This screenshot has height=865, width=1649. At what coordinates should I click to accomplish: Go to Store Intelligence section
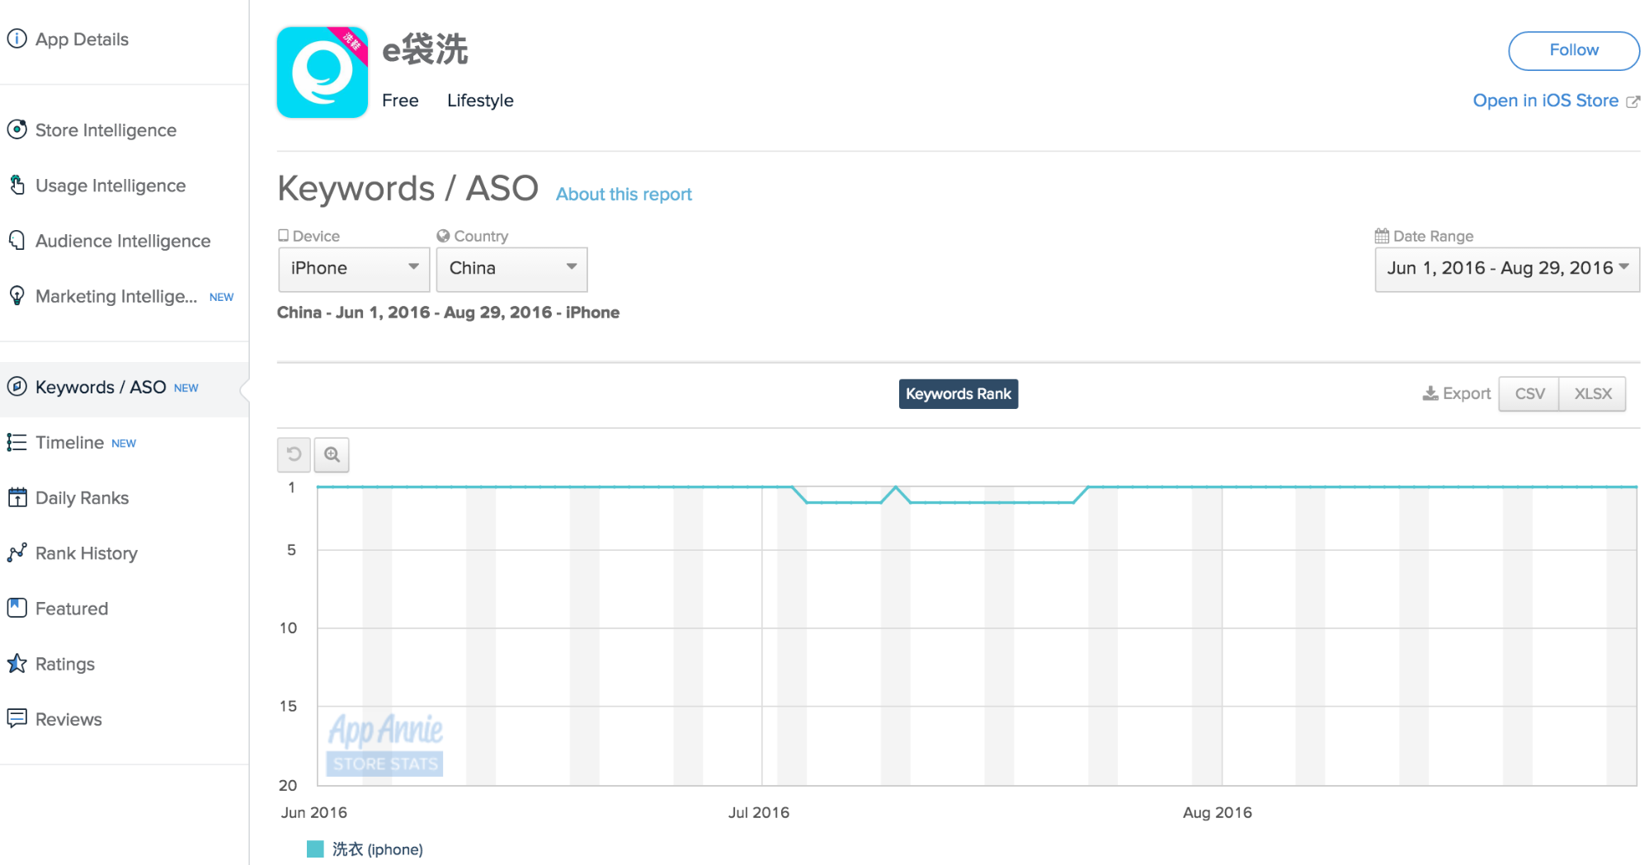point(106,130)
